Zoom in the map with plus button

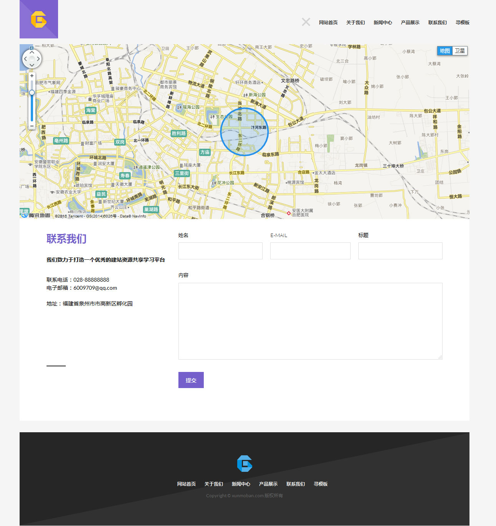(32, 76)
